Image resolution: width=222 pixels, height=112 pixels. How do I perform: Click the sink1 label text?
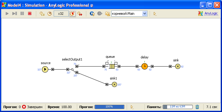(113, 78)
